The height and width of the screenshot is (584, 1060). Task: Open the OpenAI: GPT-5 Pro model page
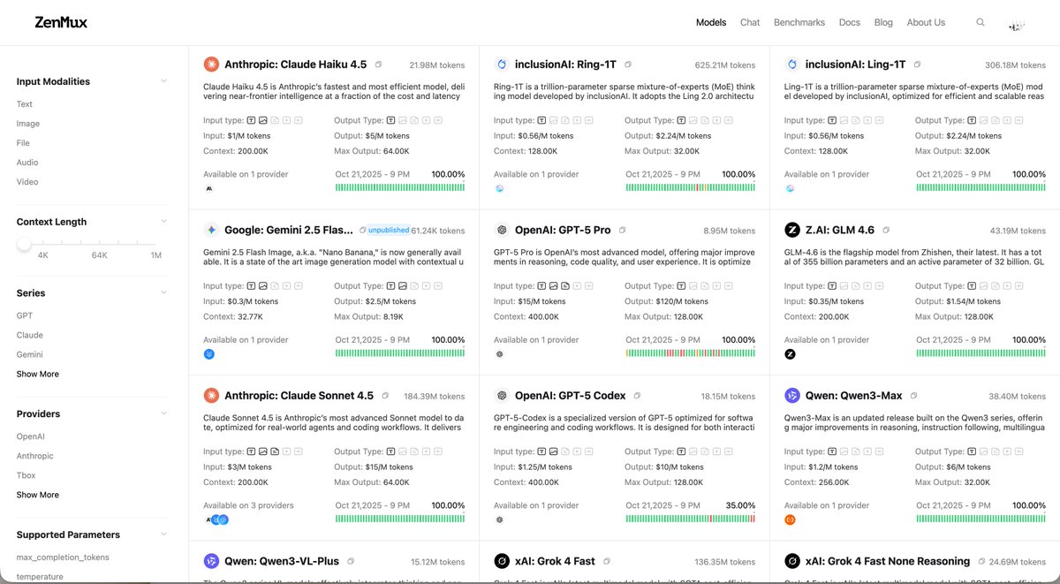[x=563, y=230]
